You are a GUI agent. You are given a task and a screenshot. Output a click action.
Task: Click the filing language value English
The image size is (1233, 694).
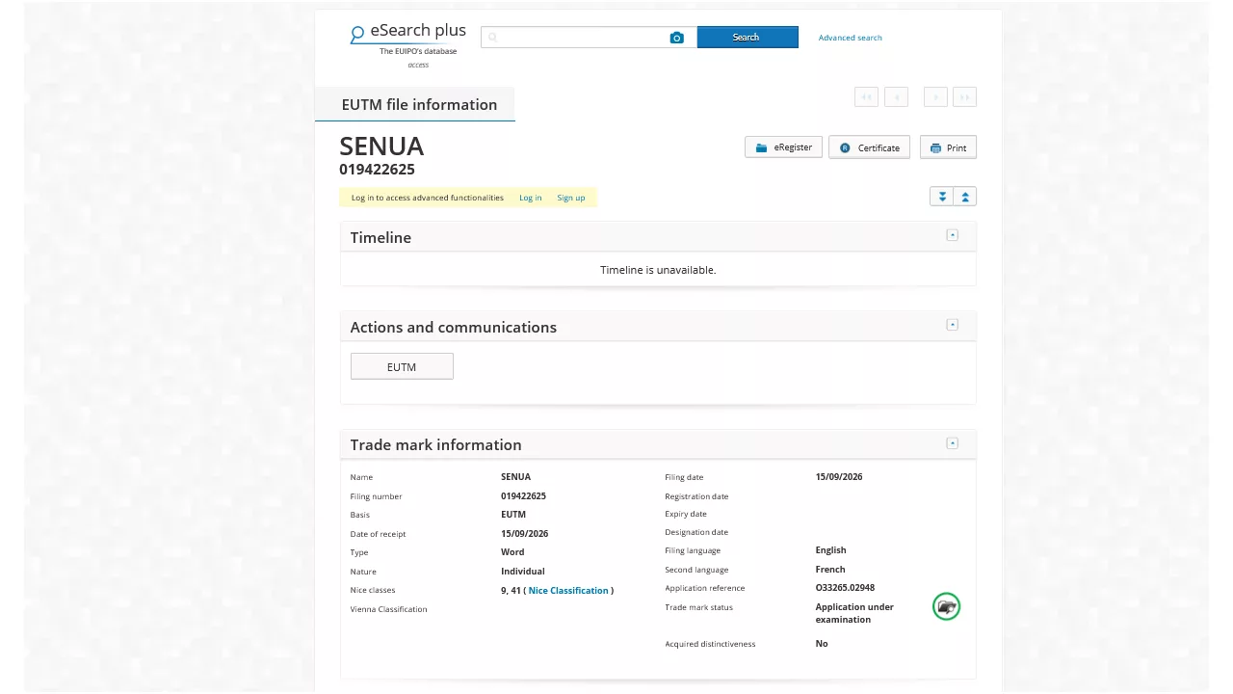click(830, 550)
